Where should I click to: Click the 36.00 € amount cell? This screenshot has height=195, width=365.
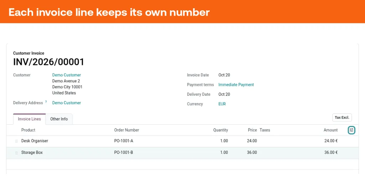(331, 152)
